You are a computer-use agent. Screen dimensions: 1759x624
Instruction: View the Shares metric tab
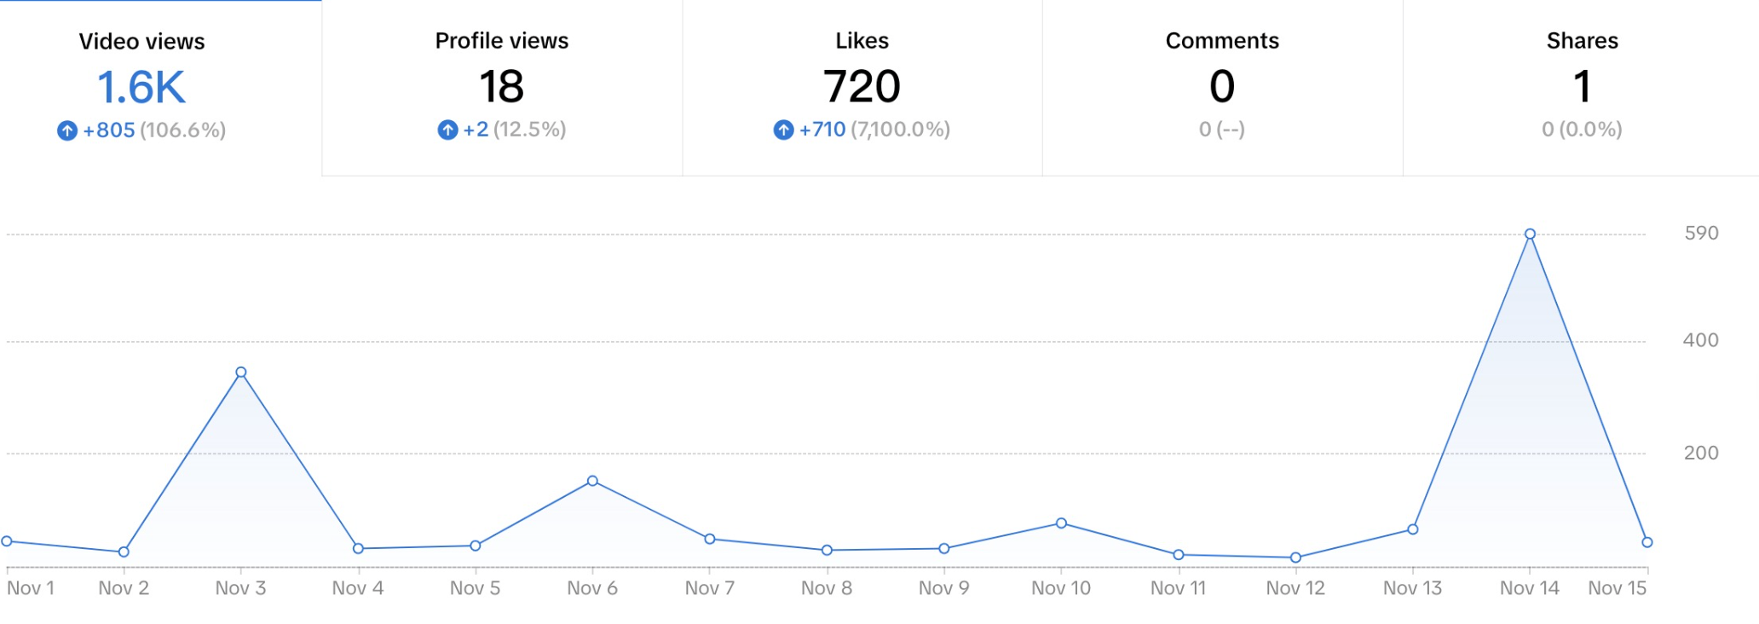(1582, 85)
